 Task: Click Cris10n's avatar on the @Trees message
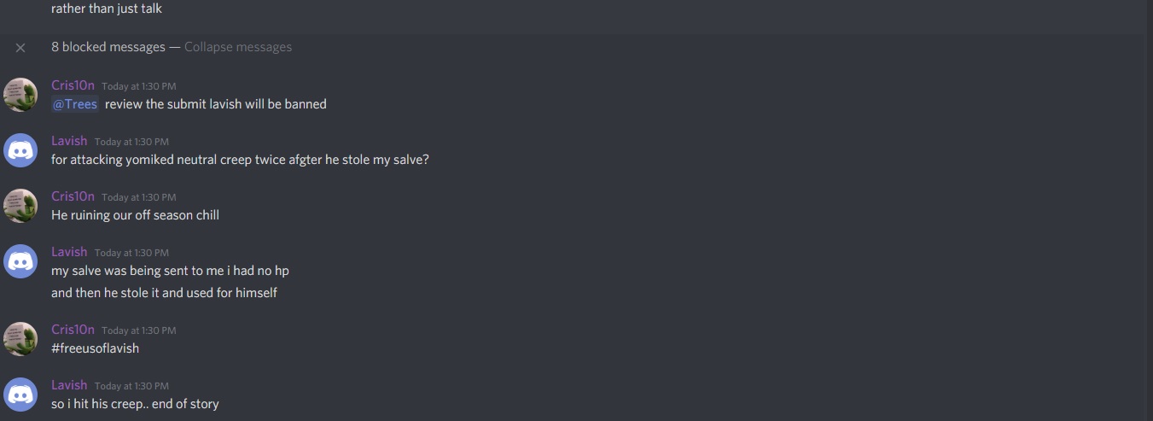pos(20,95)
